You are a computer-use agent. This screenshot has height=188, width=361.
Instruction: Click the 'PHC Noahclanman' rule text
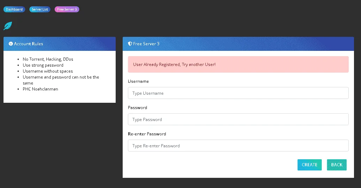40,89
